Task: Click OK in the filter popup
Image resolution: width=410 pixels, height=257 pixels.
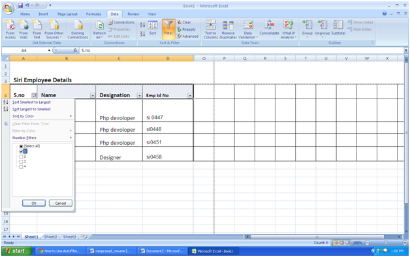Action: [34, 203]
